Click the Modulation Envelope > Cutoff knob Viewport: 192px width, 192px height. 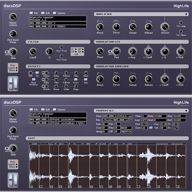[x=165, y=79]
